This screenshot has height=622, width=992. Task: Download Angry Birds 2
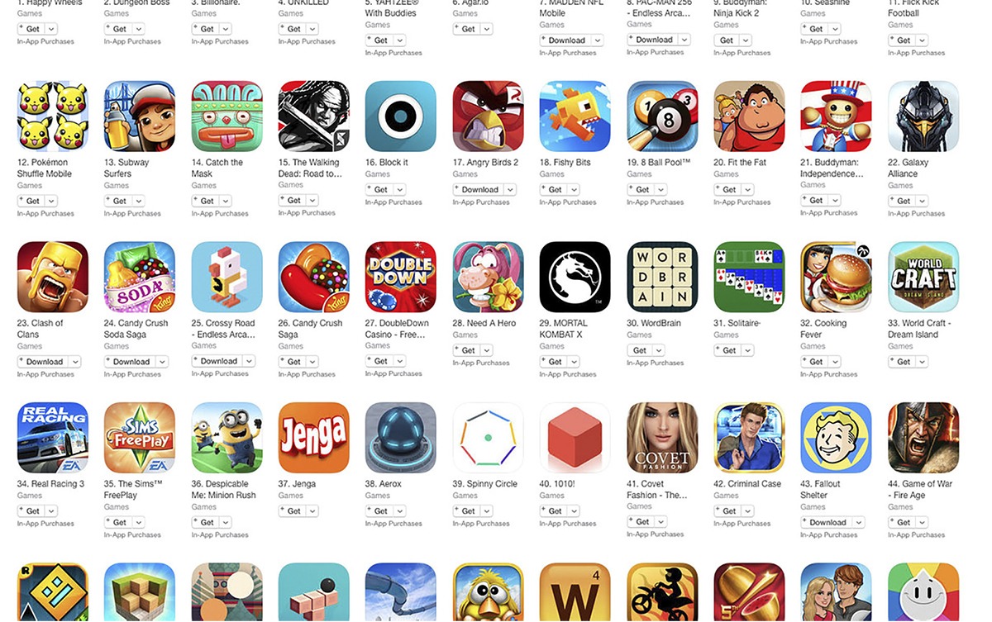tap(479, 189)
